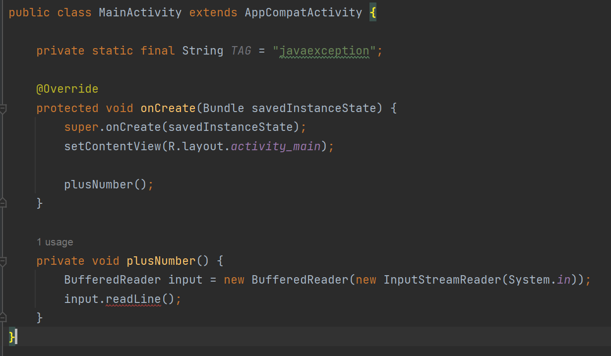This screenshot has height=356, width=611.
Task: Select the TAG constant identifier
Action: click(241, 50)
